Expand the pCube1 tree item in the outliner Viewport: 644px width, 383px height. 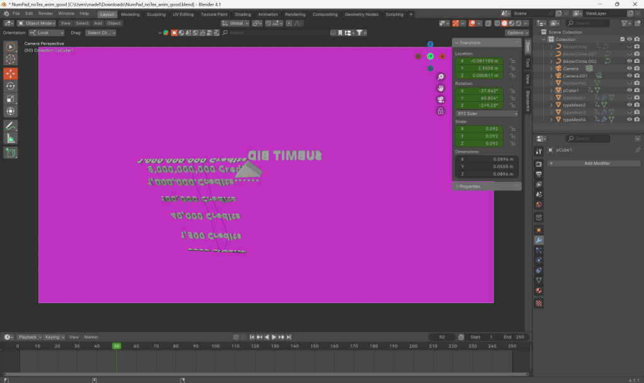551,91
